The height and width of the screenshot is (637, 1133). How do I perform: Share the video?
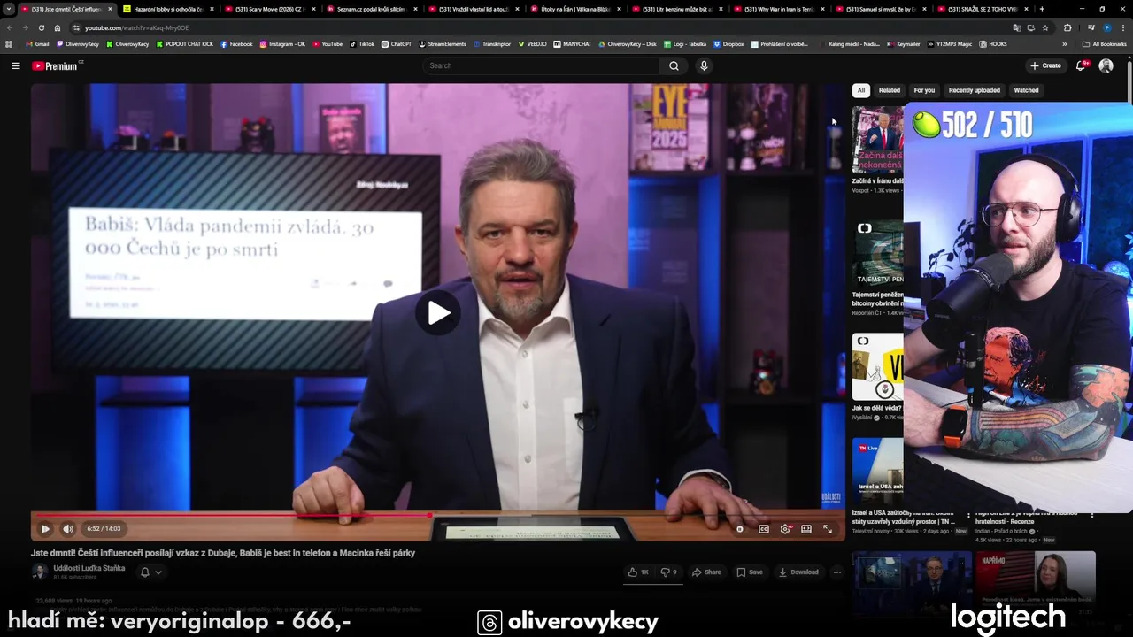point(706,572)
